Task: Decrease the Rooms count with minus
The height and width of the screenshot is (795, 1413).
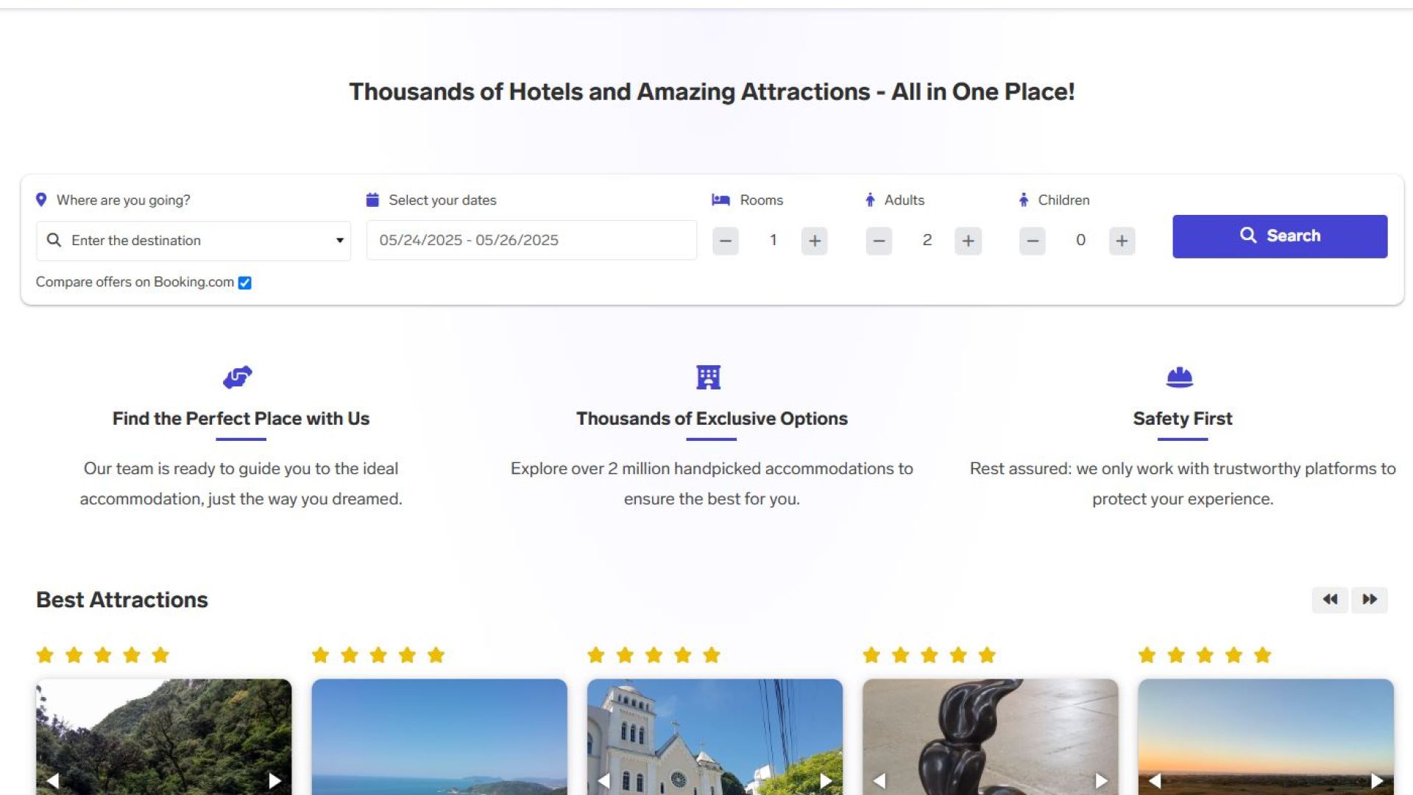Action: click(726, 241)
